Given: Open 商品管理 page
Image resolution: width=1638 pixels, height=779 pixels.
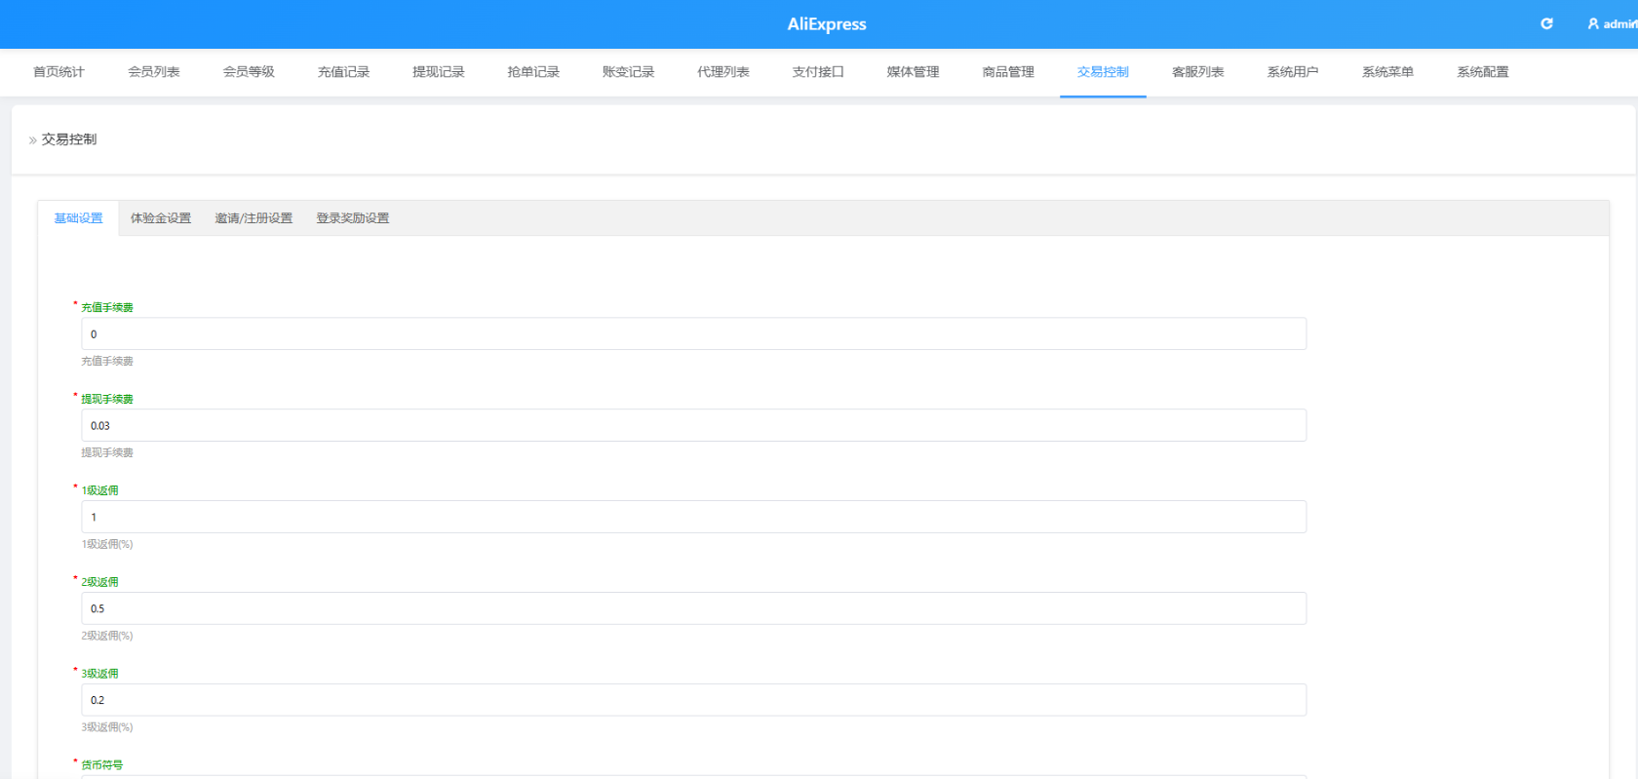Looking at the screenshot, I should pos(1008,72).
